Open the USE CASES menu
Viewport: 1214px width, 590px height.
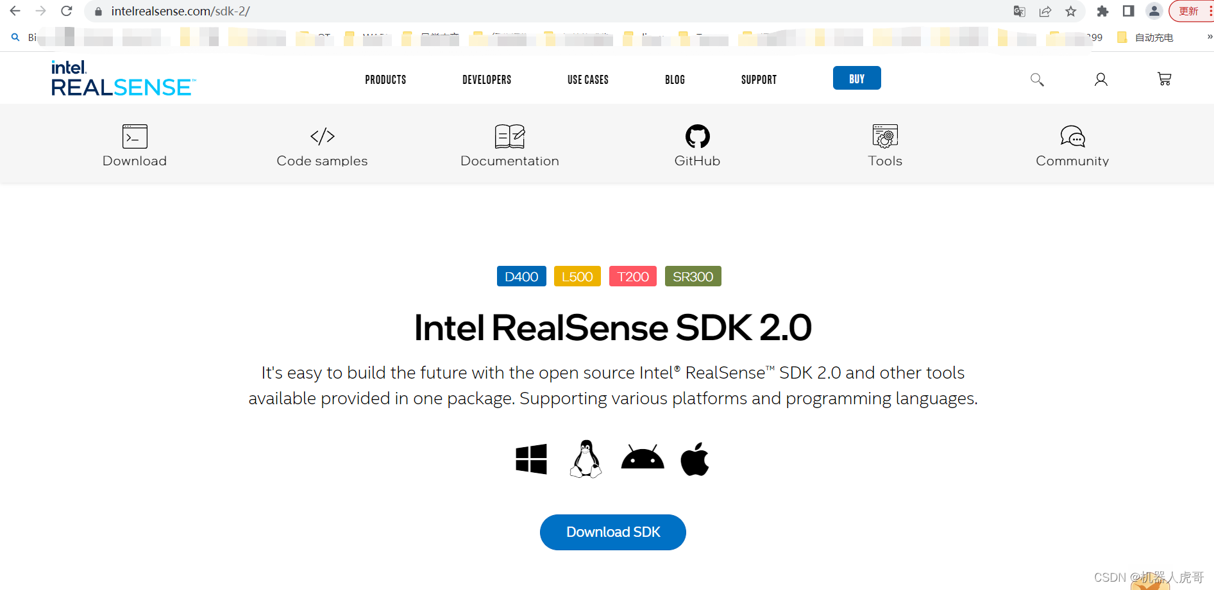coord(588,79)
